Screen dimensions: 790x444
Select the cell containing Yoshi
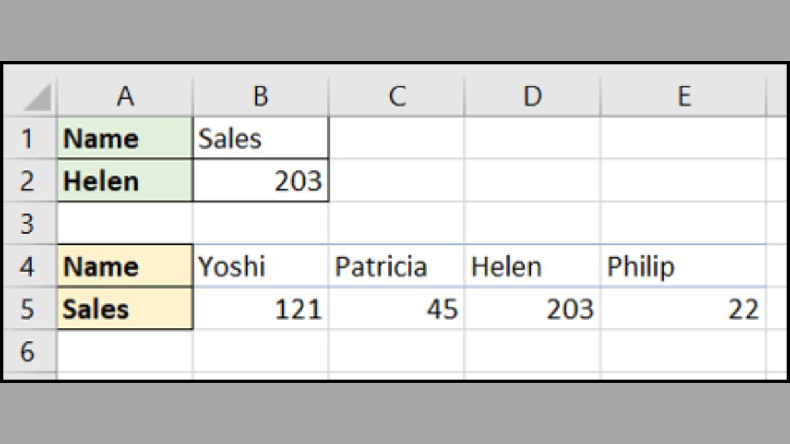point(261,266)
